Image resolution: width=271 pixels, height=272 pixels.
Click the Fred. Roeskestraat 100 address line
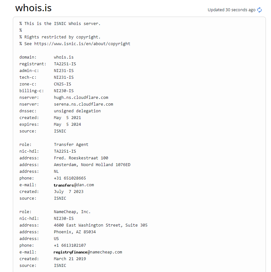click(x=81, y=158)
